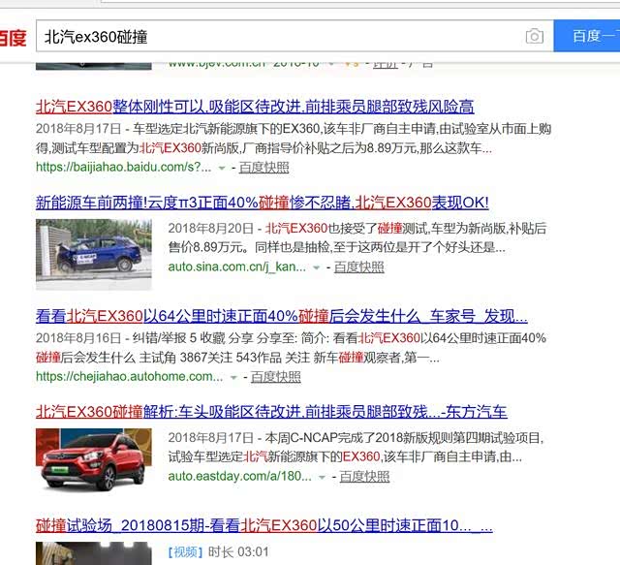The height and width of the screenshot is (565, 620).
Task: Open 百度快照 for the auto.sina.com.cn result
Action: point(358,267)
